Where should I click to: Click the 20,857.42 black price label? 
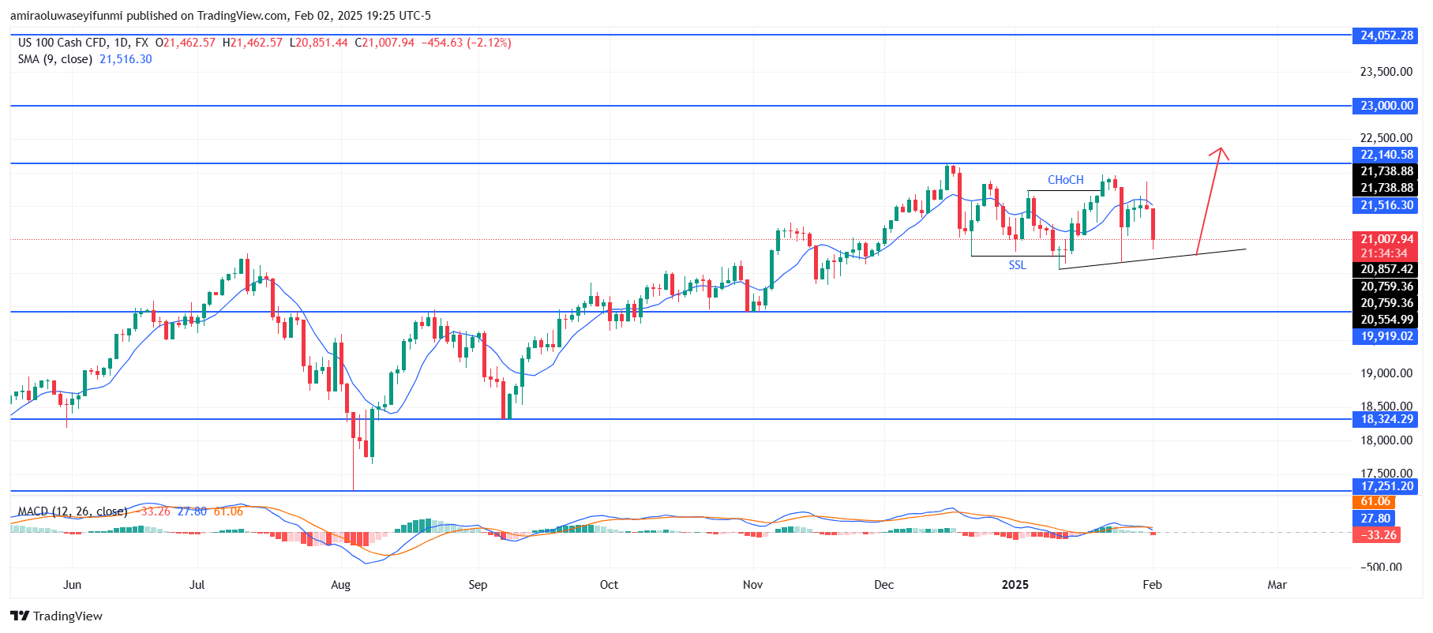pos(1386,269)
